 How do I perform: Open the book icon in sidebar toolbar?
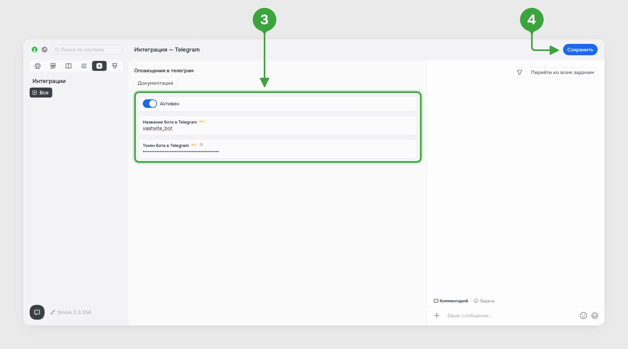(x=68, y=66)
